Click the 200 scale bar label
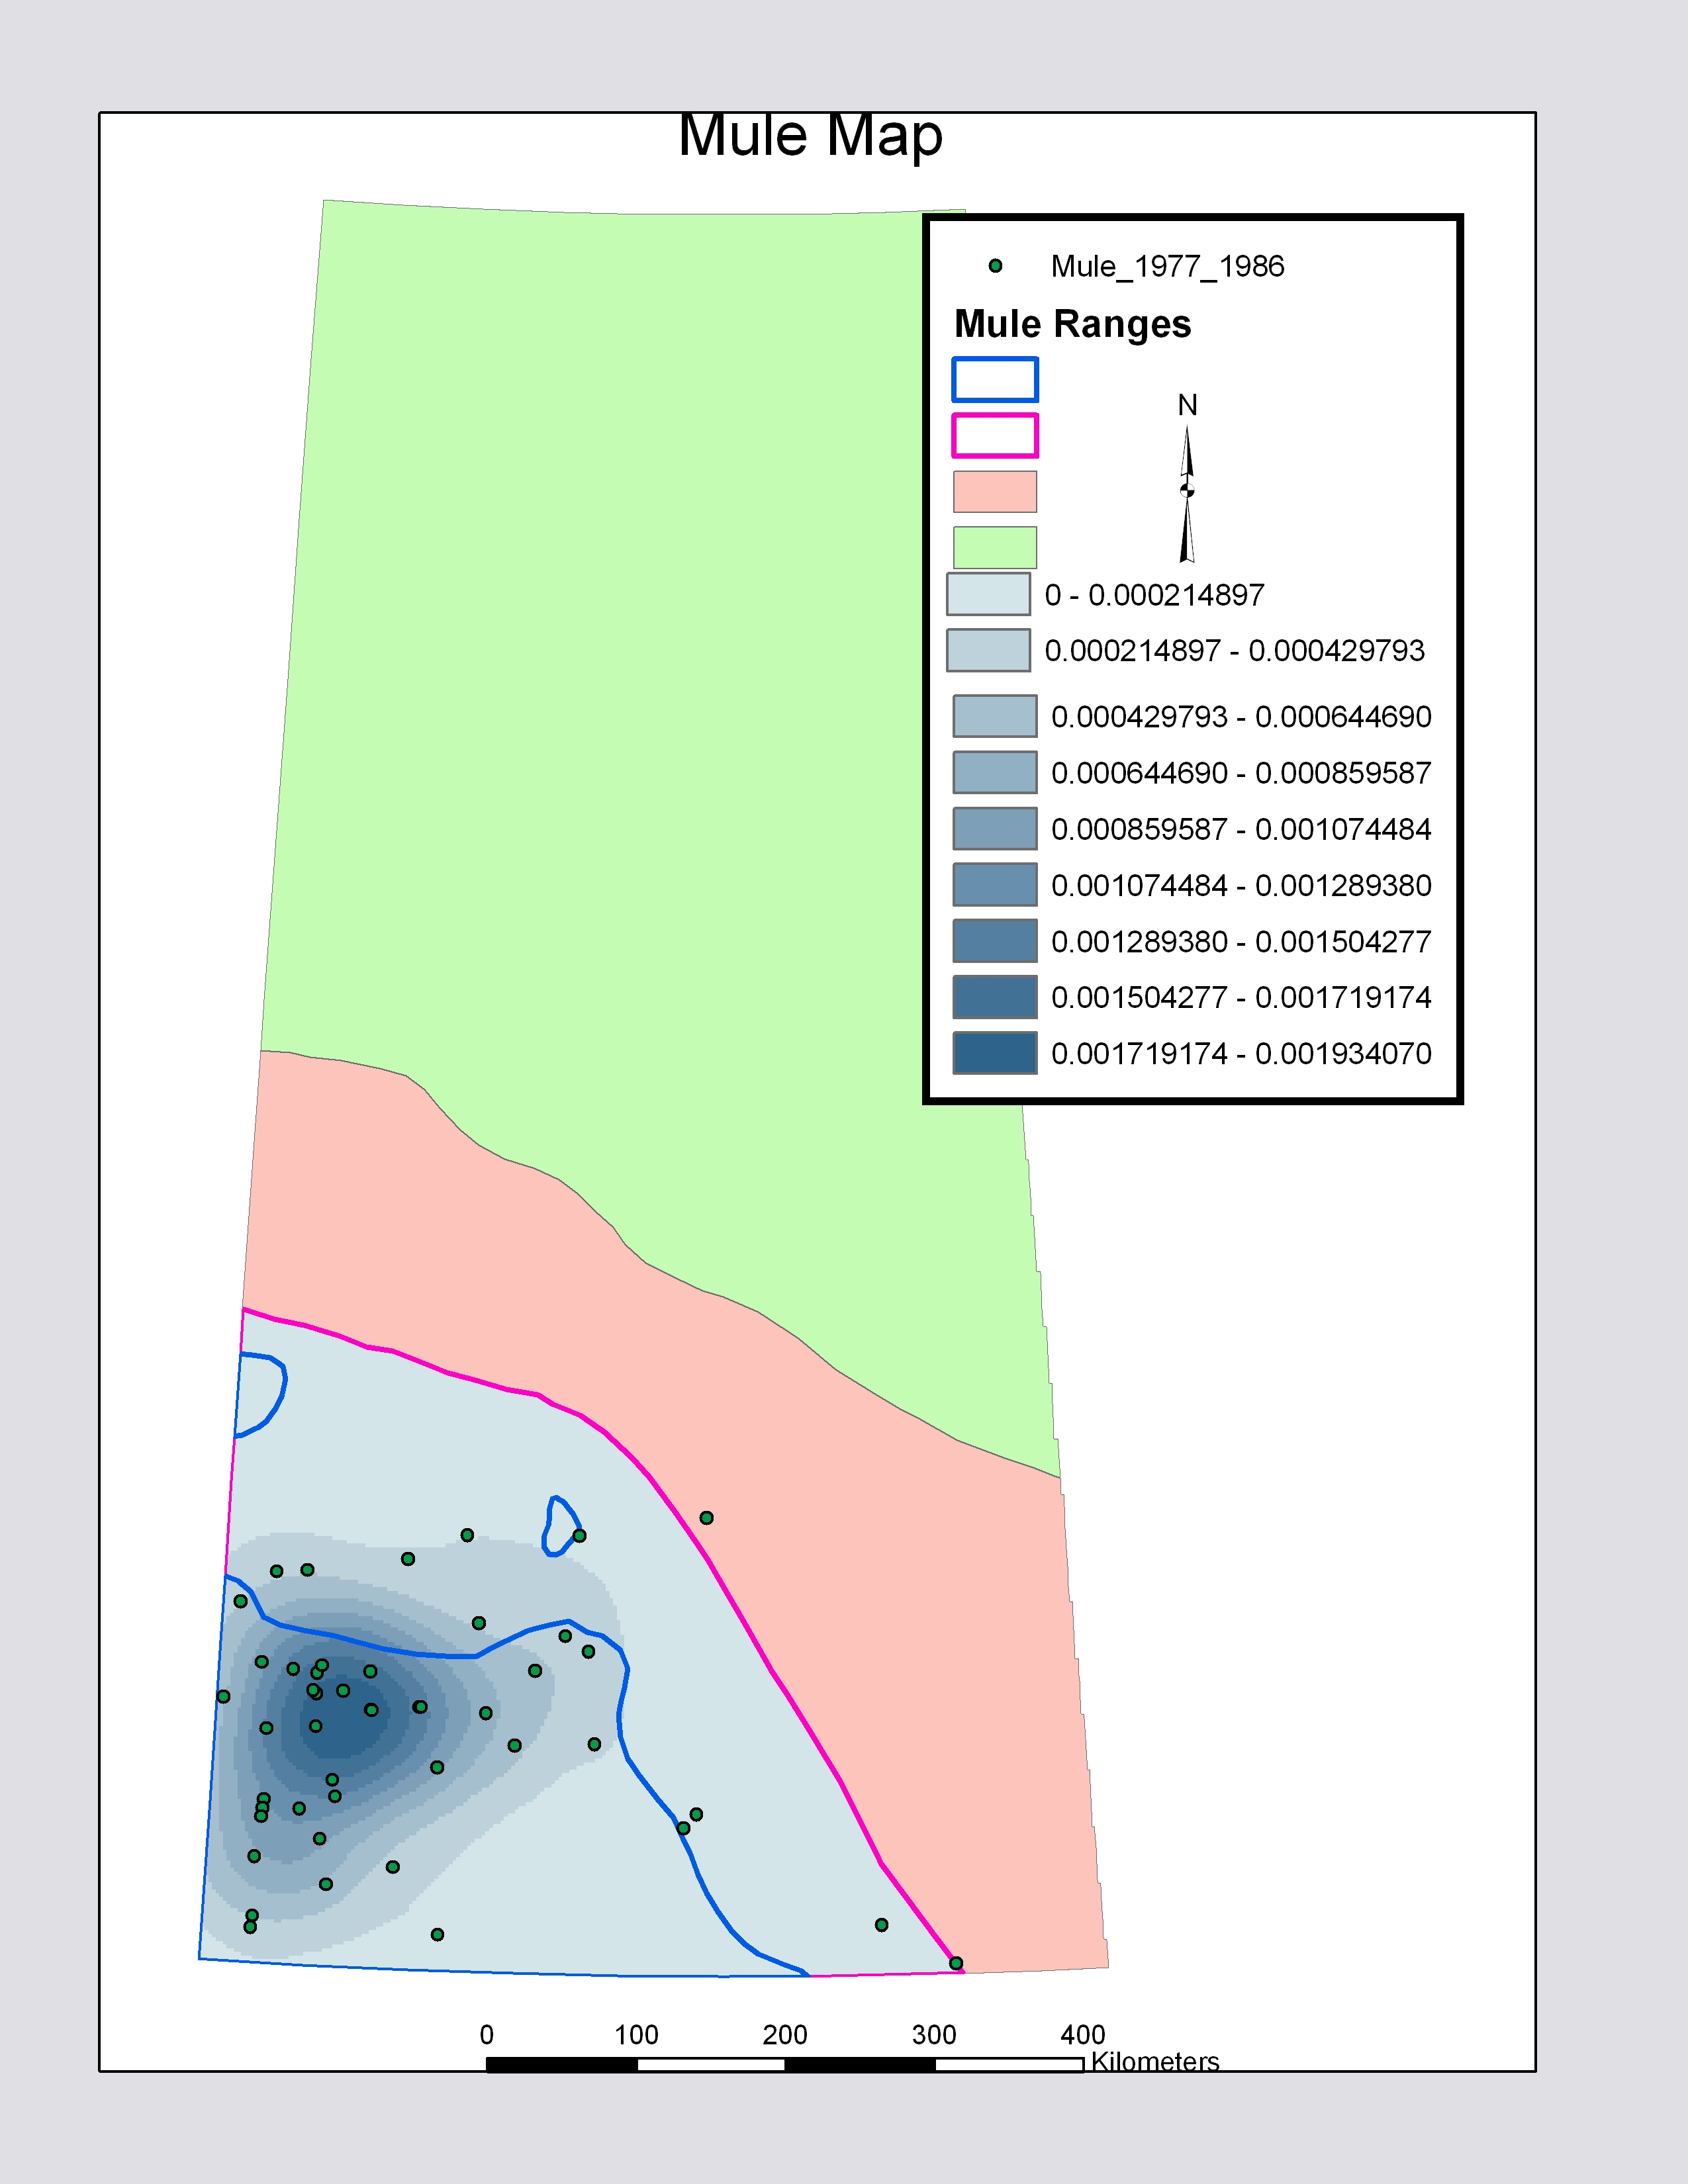Viewport: 1688px width, 2184px height. (785, 2035)
